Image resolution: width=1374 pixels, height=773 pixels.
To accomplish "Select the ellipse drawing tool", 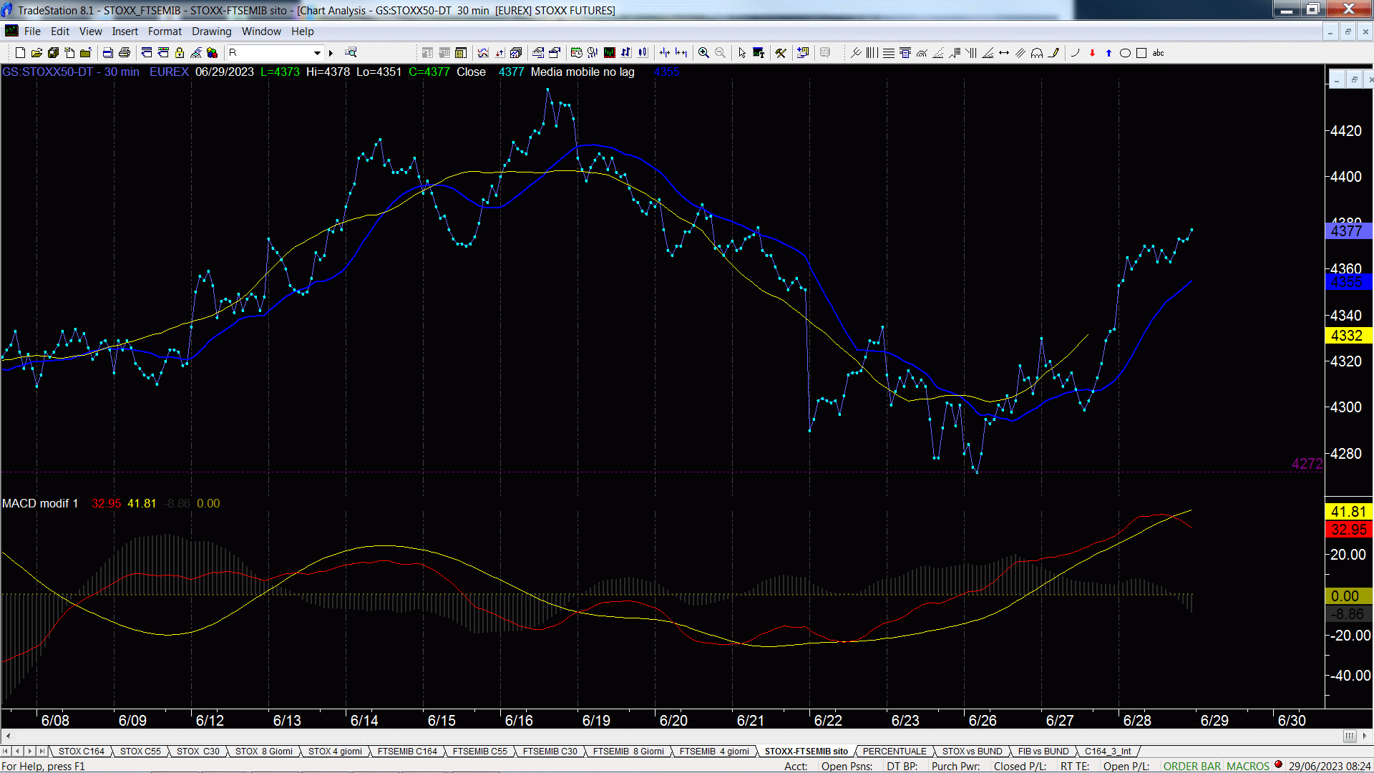I will (1125, 53).
